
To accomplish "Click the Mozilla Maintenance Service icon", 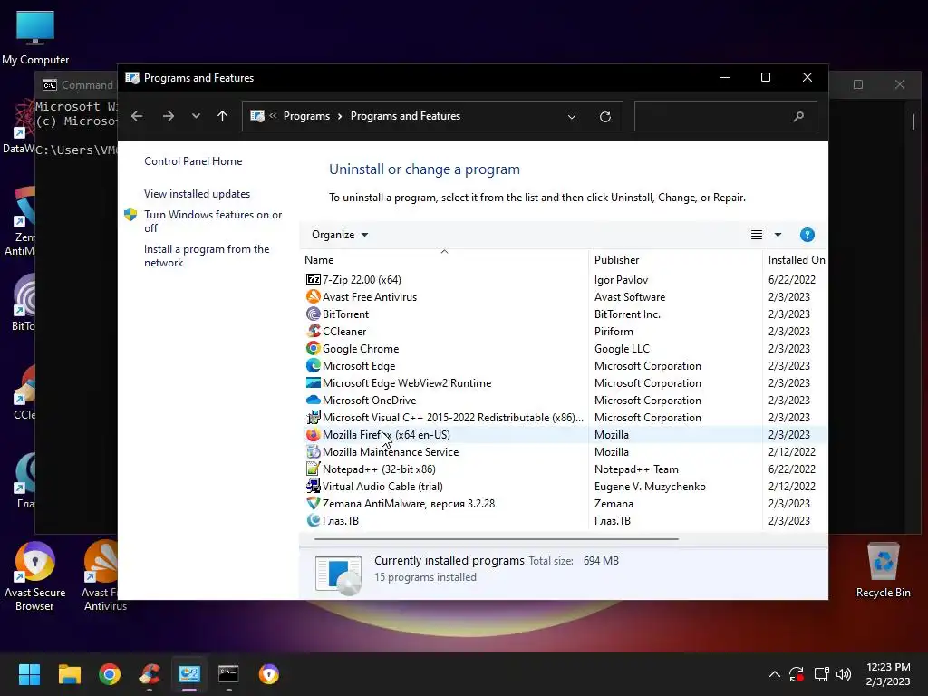I will tap(313, 451).
